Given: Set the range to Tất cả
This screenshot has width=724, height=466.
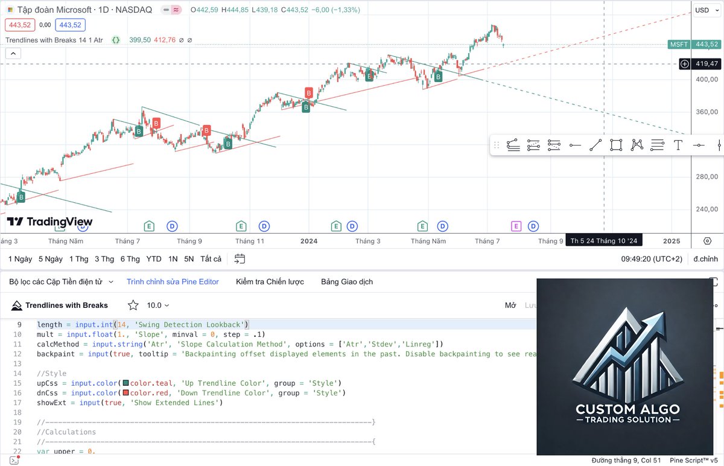Looking at the screenshot, I should 211,259.
